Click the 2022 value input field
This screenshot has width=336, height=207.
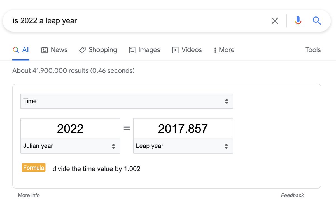[70, 129]
